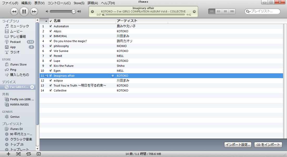Viewport: 287px width, 157px height.
Task: Eject the I've GIRLS CD
Action: pos(32,87)
